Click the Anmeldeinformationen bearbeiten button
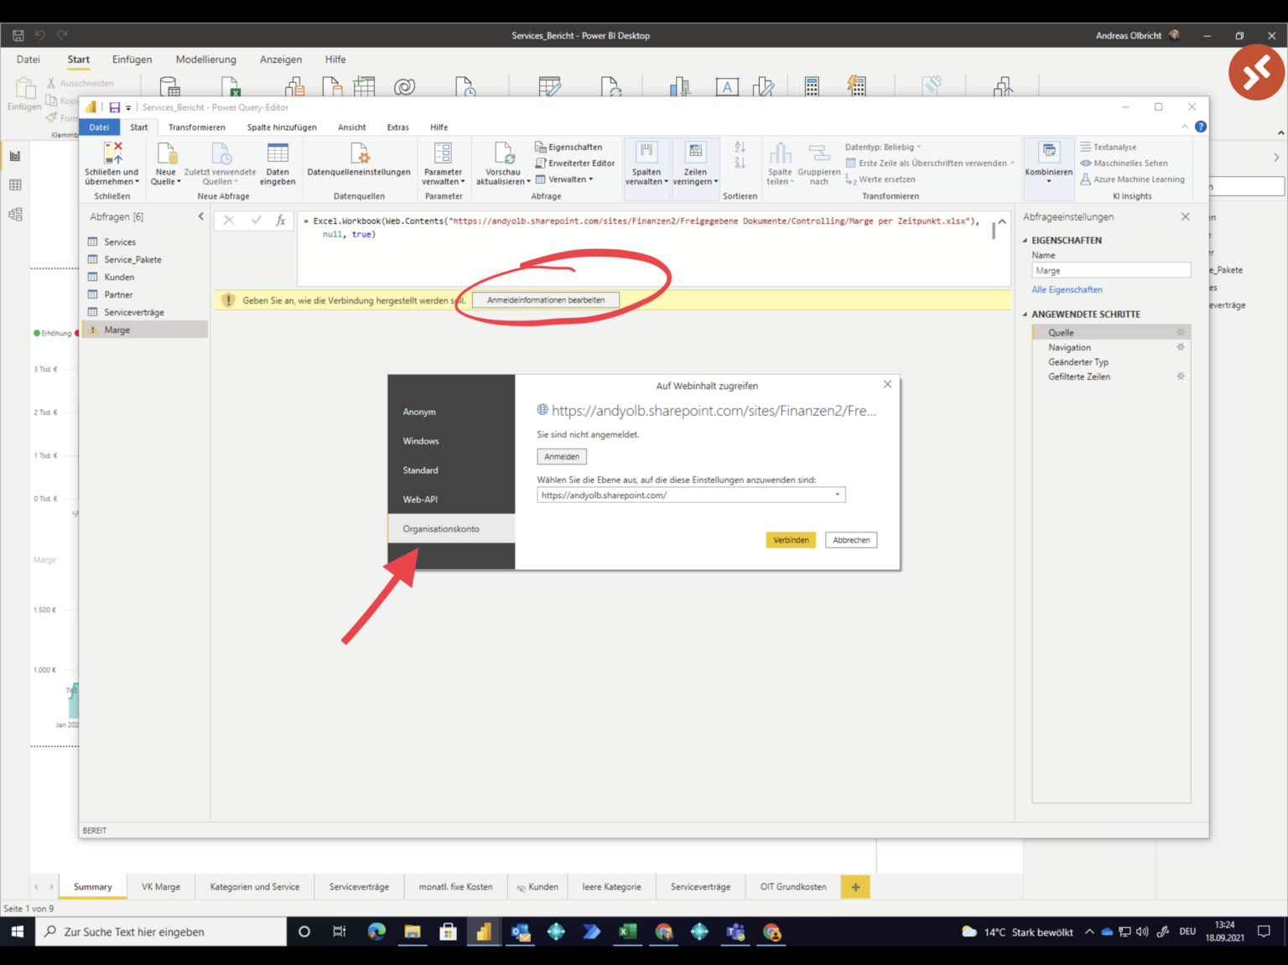Screen dimensions: 1288x965 tap(543, 299)
